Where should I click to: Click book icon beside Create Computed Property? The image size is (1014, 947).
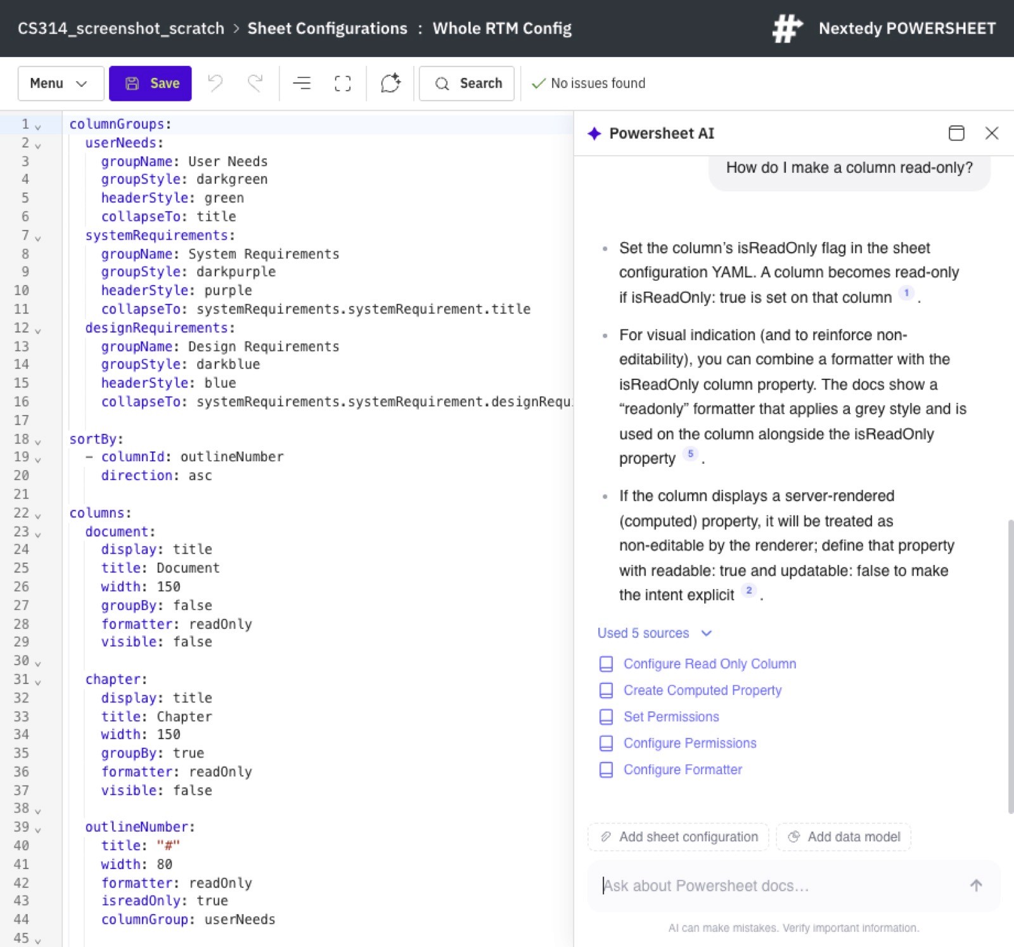click(x=606, y=690)
